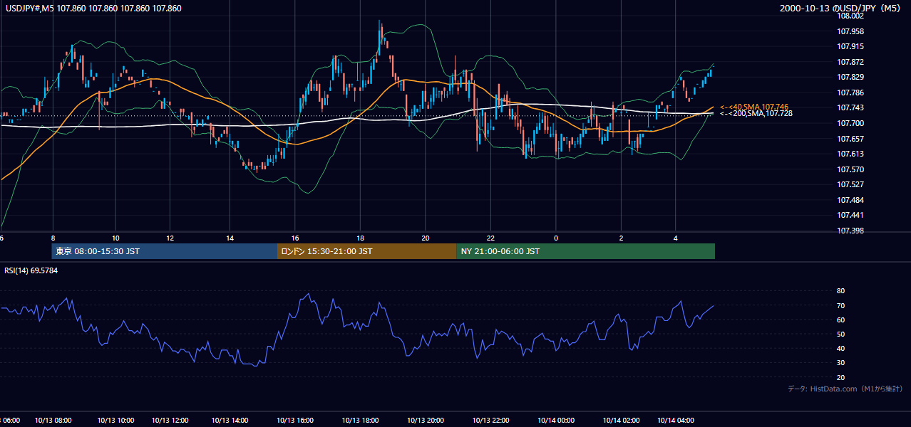Click the 10/13 12:00 timestamp on bottom axis

(x=170, y=421)
